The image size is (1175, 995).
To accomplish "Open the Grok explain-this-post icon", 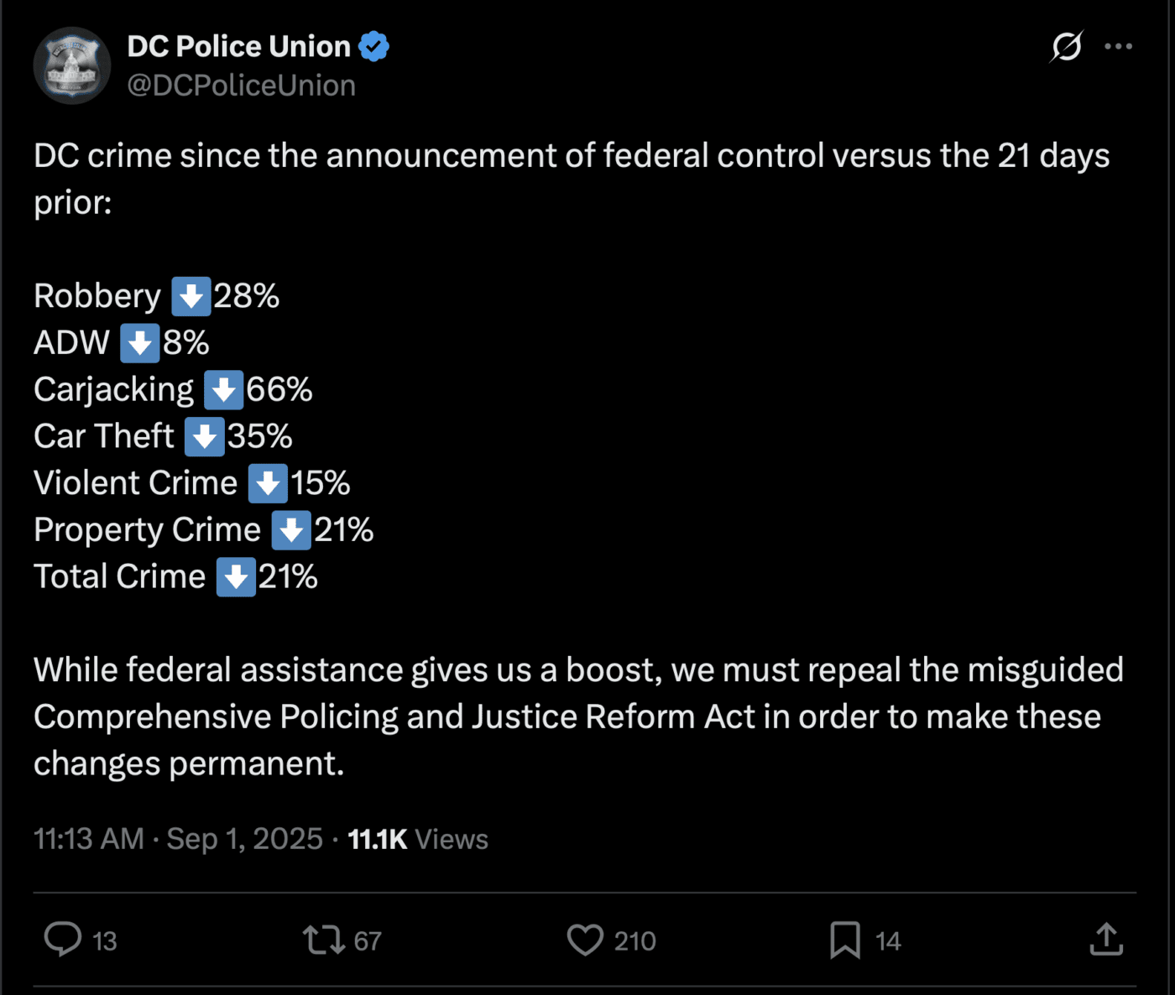I will (x=1066, y=47).
